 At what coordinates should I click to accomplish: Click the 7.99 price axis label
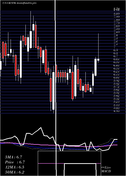(x=116, y=17)
